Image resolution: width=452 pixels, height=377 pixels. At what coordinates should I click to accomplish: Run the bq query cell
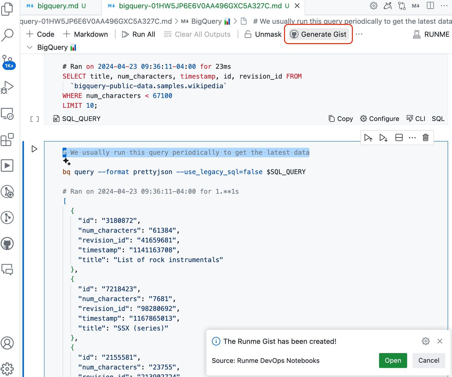click(34, 149)
